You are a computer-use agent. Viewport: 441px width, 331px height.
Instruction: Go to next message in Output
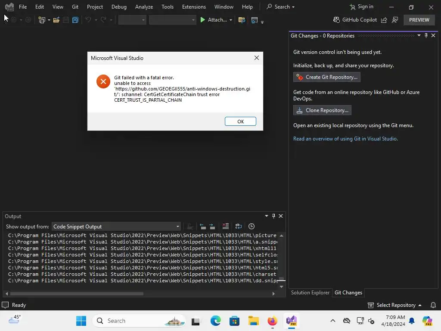[x=212, y=226]
